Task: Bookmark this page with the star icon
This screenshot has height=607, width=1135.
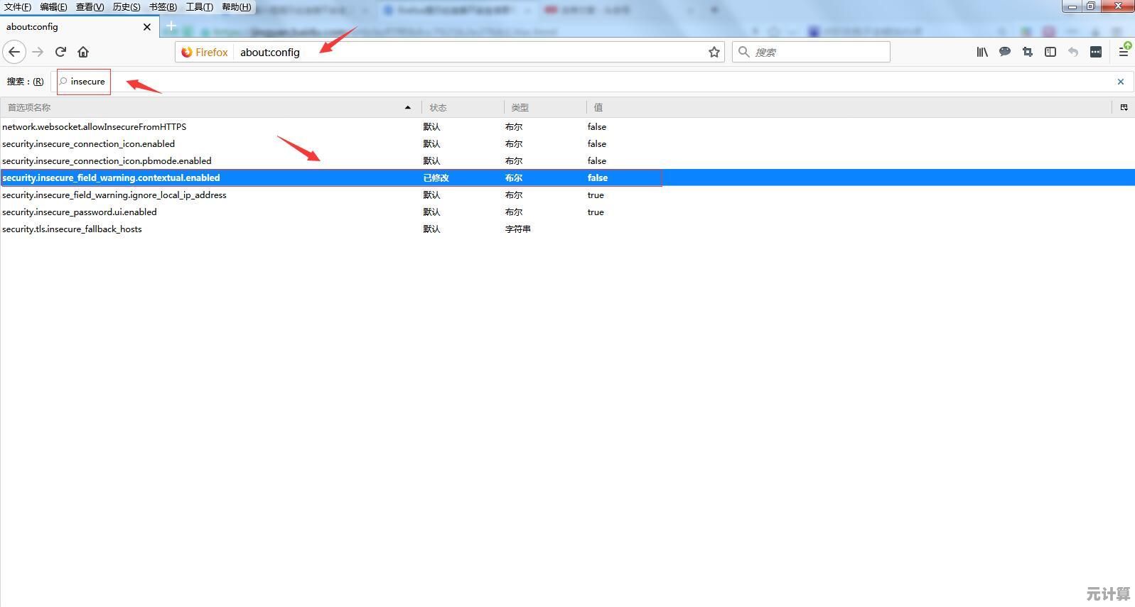Action: pos(714,52)
